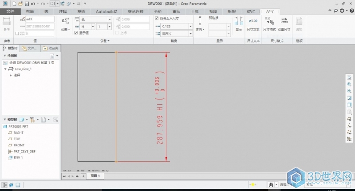Save the drawing with the floppy icon
Viewport: 355px width, 191px height.
(27, 4)
